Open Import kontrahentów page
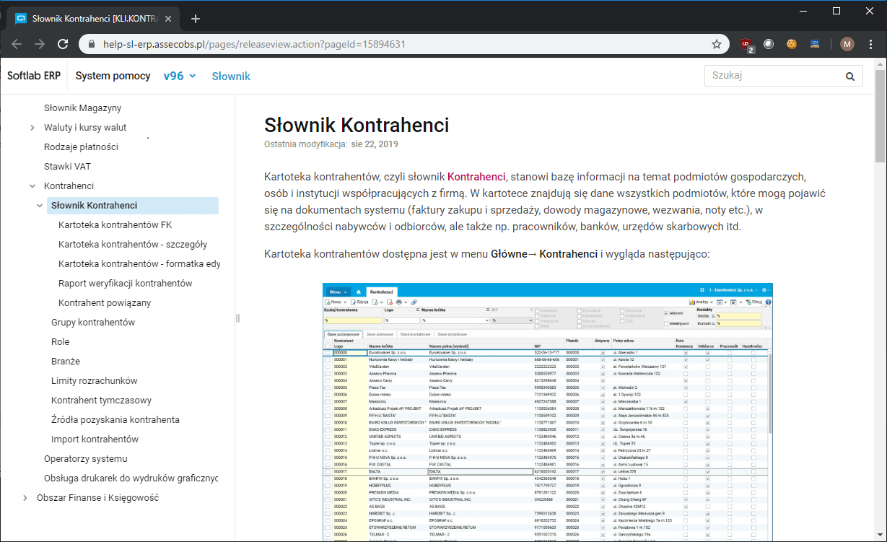This screenshot has height=542, width=887. point(95,440)
